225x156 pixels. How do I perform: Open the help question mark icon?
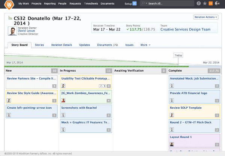click(199, 3)
